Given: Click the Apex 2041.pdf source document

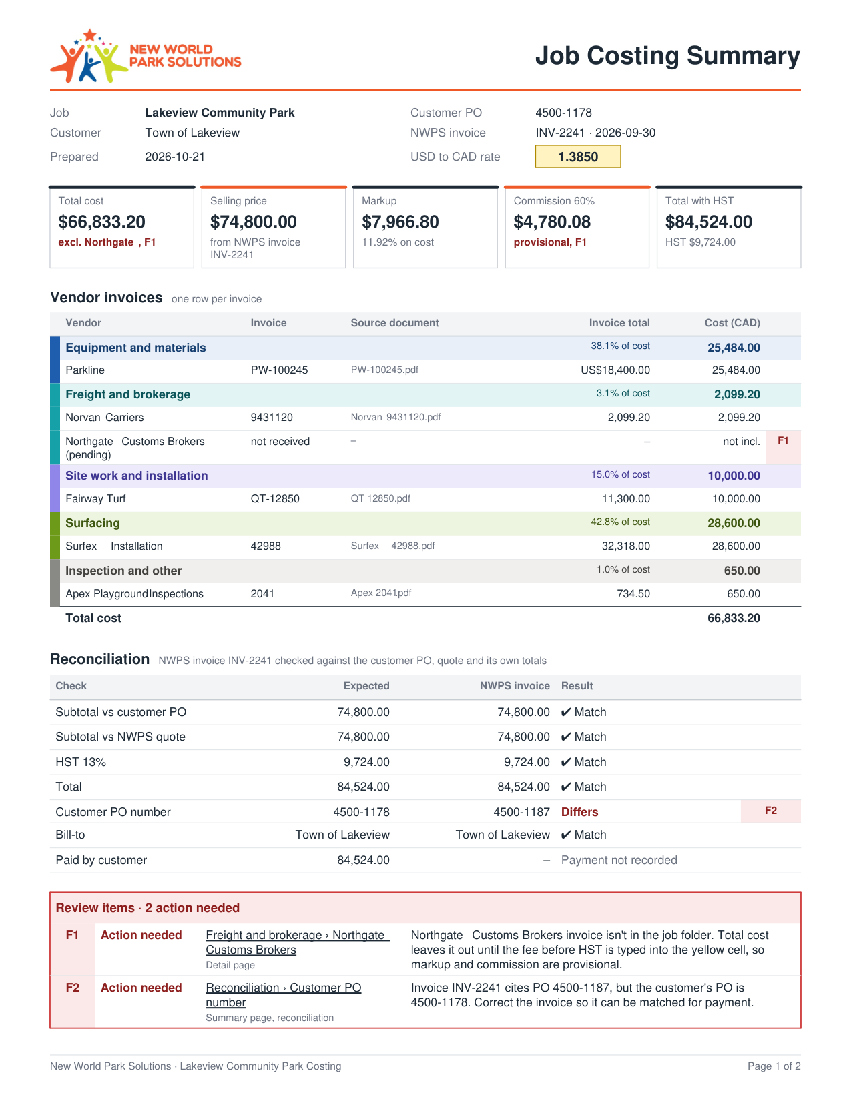Looking at the screenshot, I should [x=381, y=593].
